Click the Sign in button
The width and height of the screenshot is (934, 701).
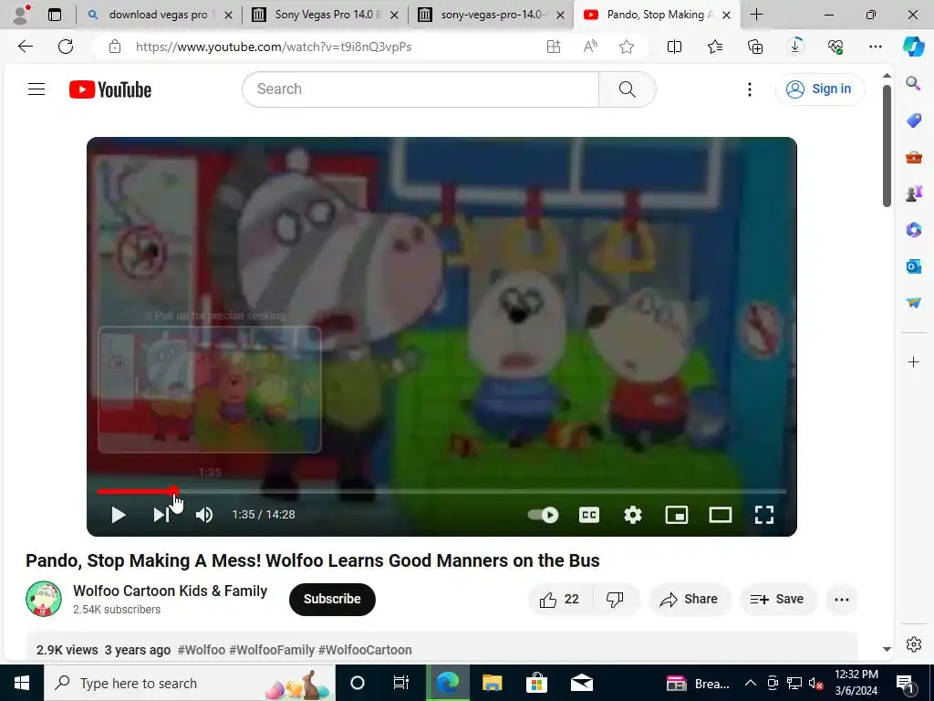click(x=819, y=89)
